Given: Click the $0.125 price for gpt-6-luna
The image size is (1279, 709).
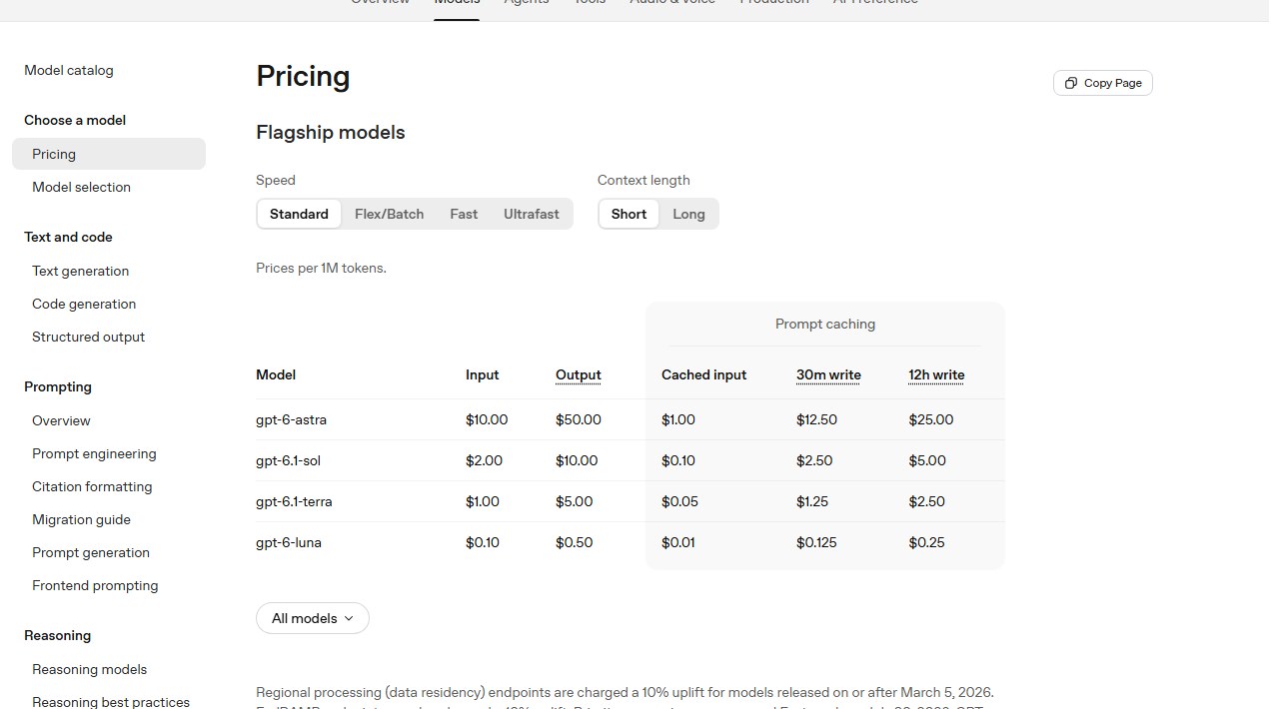Looking at the screenshot, I should (x=816, y=542).
